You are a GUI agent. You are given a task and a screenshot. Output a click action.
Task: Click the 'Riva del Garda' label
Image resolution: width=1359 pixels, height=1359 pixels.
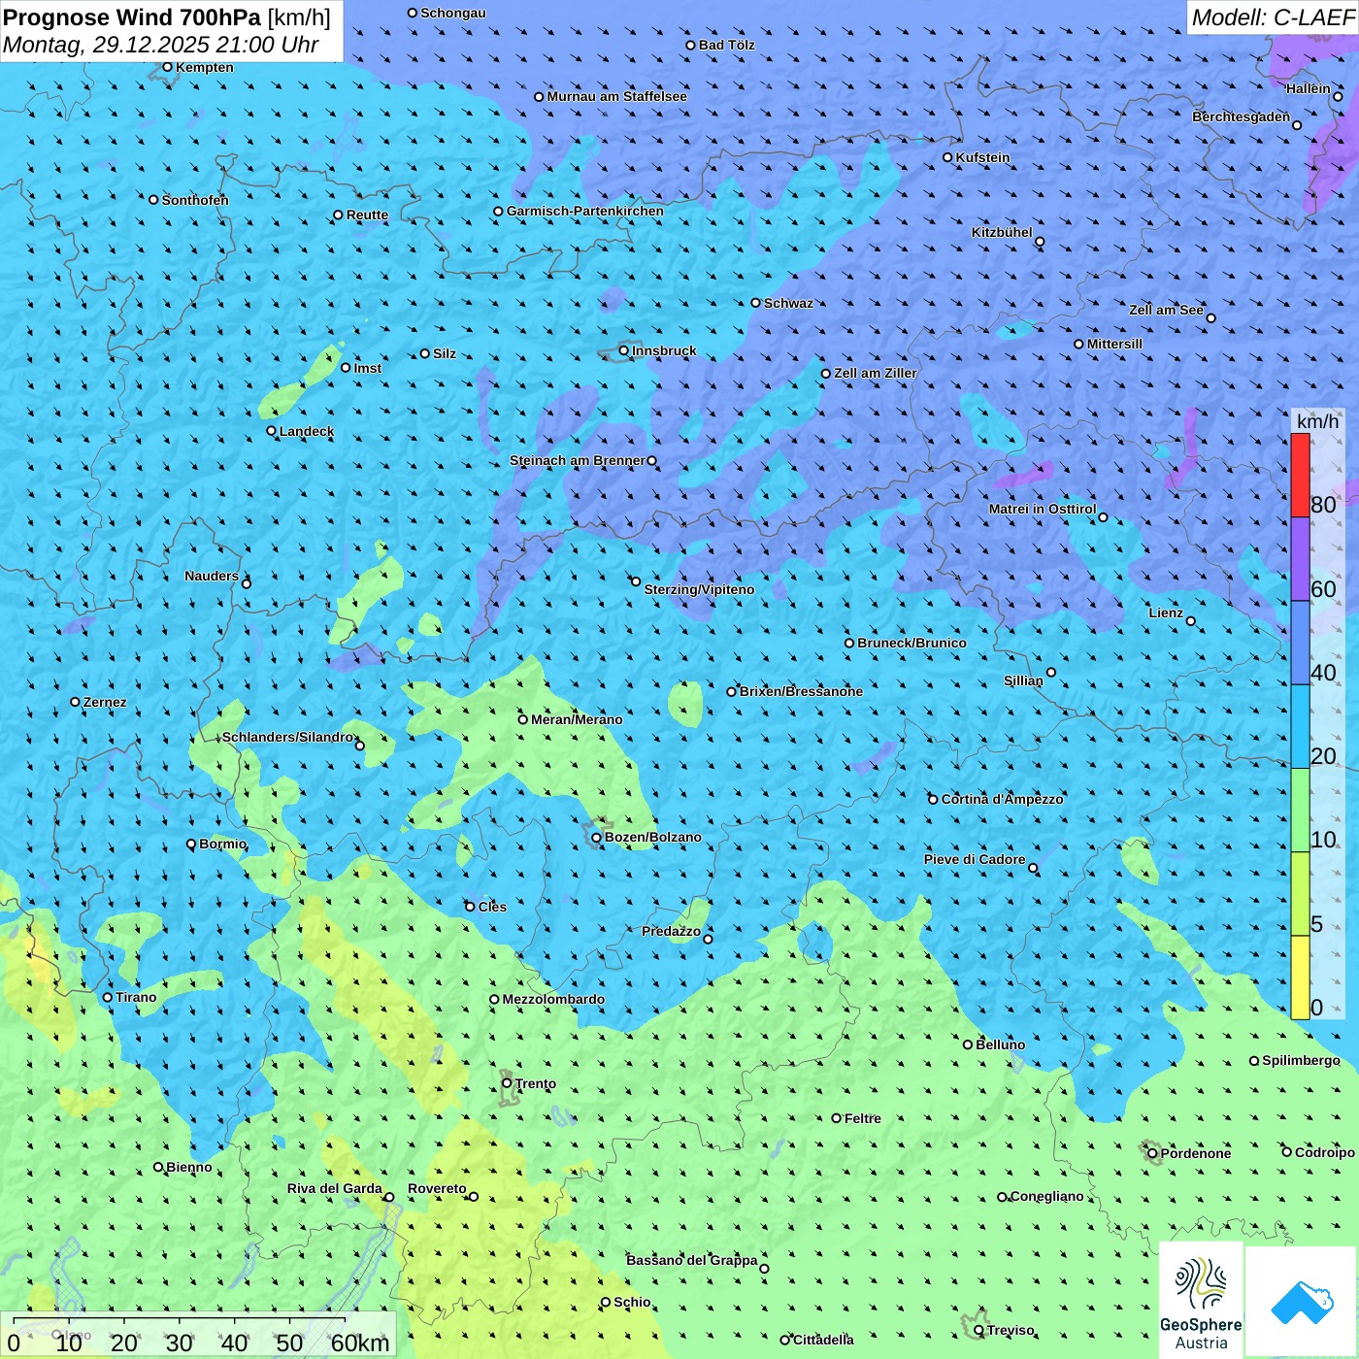click(x=335, y=1188)
